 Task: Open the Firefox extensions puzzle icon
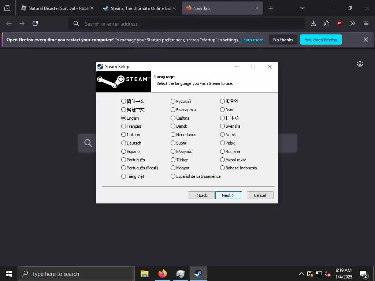click(327, 23)
